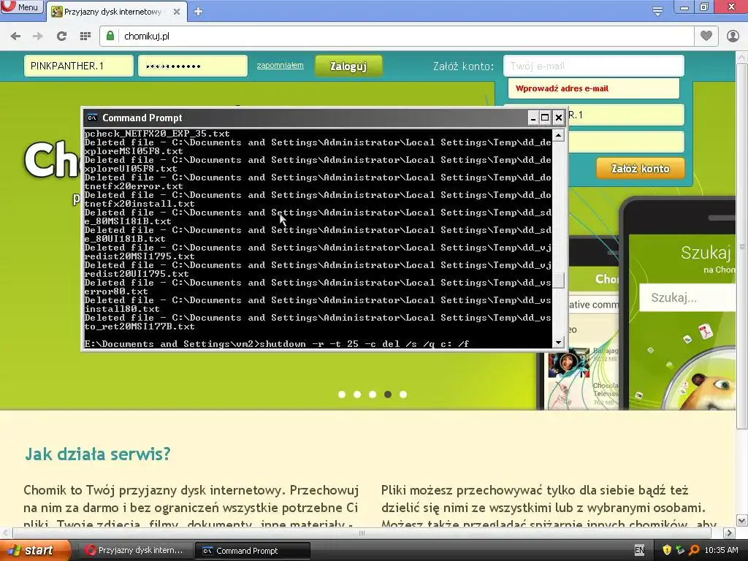
Task: Select the third carousel dot
Action: click(x=373, y=394)
